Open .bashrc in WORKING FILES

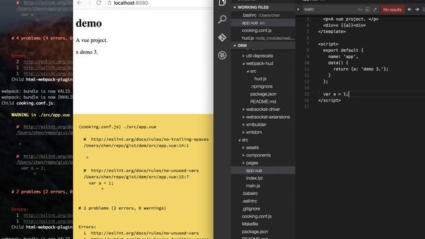pyautogui.click(x=263, y=15)
